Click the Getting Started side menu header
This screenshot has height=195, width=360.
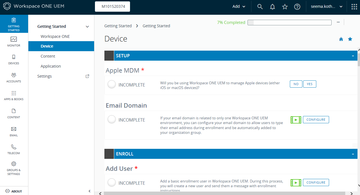click(x=52, y=26)
